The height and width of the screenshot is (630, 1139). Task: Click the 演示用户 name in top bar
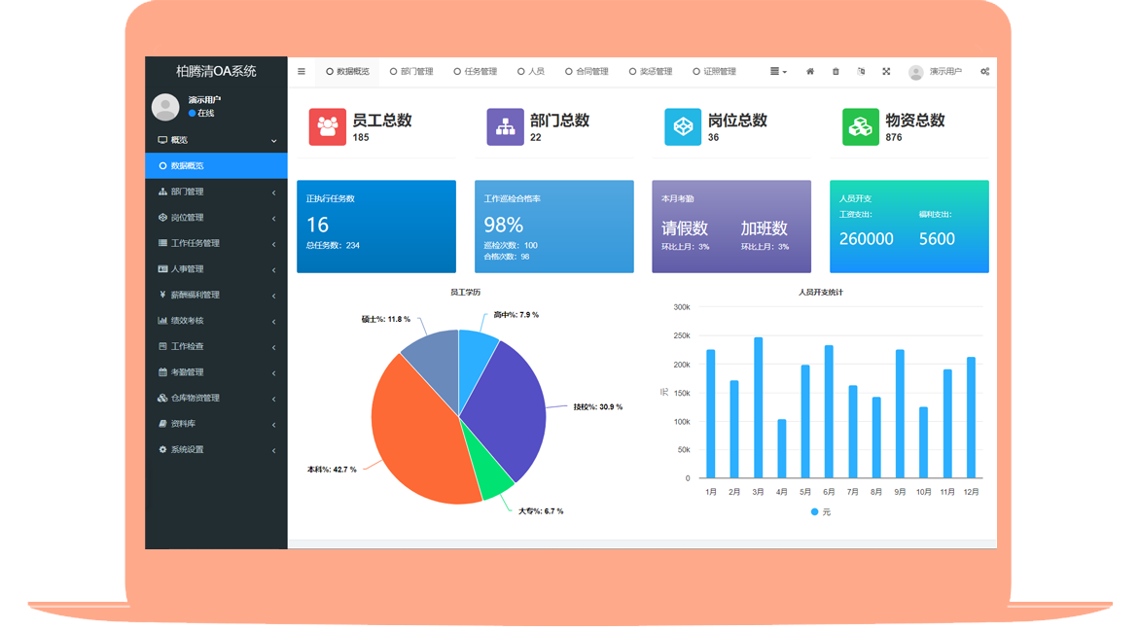[x=945, y=71]
